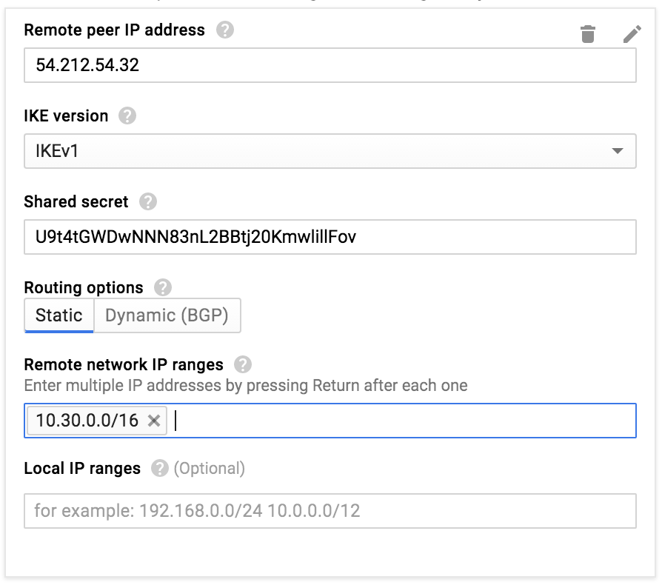Viewport: 662px width, 585px height.
Task: Select the Static routing option
Action: click(59, 315)
